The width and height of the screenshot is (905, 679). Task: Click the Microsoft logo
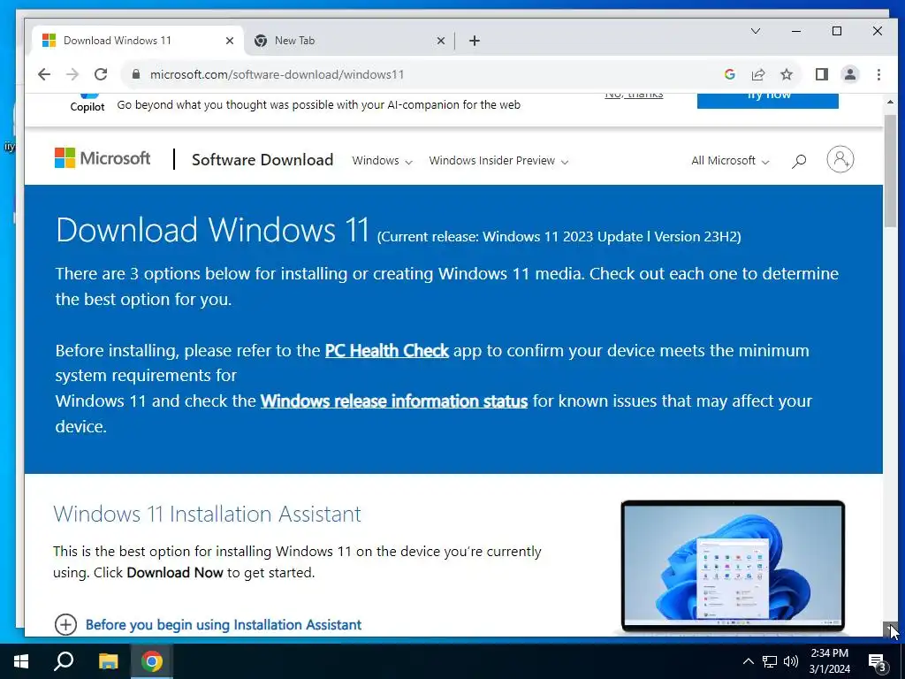[103, 158]
